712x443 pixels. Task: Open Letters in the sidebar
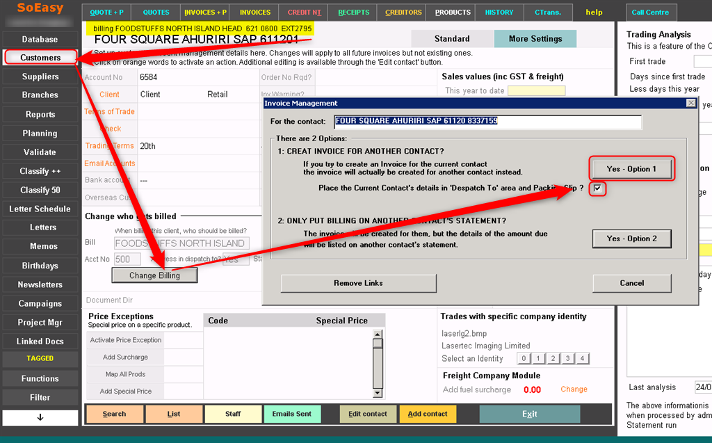point(40,227)
